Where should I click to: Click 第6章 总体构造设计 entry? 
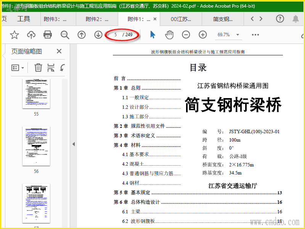pos(198,202)
